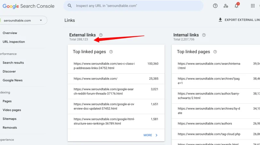Select google-search-reddit-forum-threads-37176.html row
The width and height of the screenshot is (260, 145).
116,92
